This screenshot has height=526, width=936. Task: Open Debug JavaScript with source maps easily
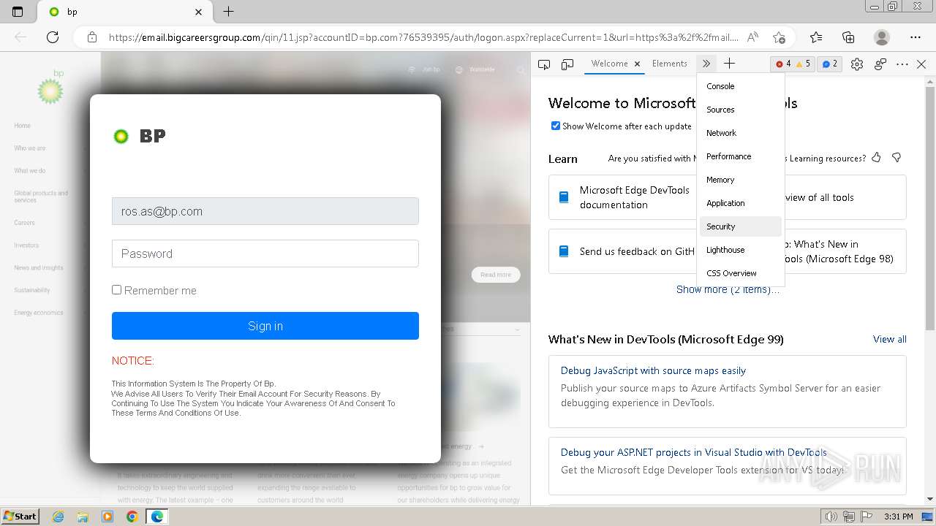[x=653, y=370]
